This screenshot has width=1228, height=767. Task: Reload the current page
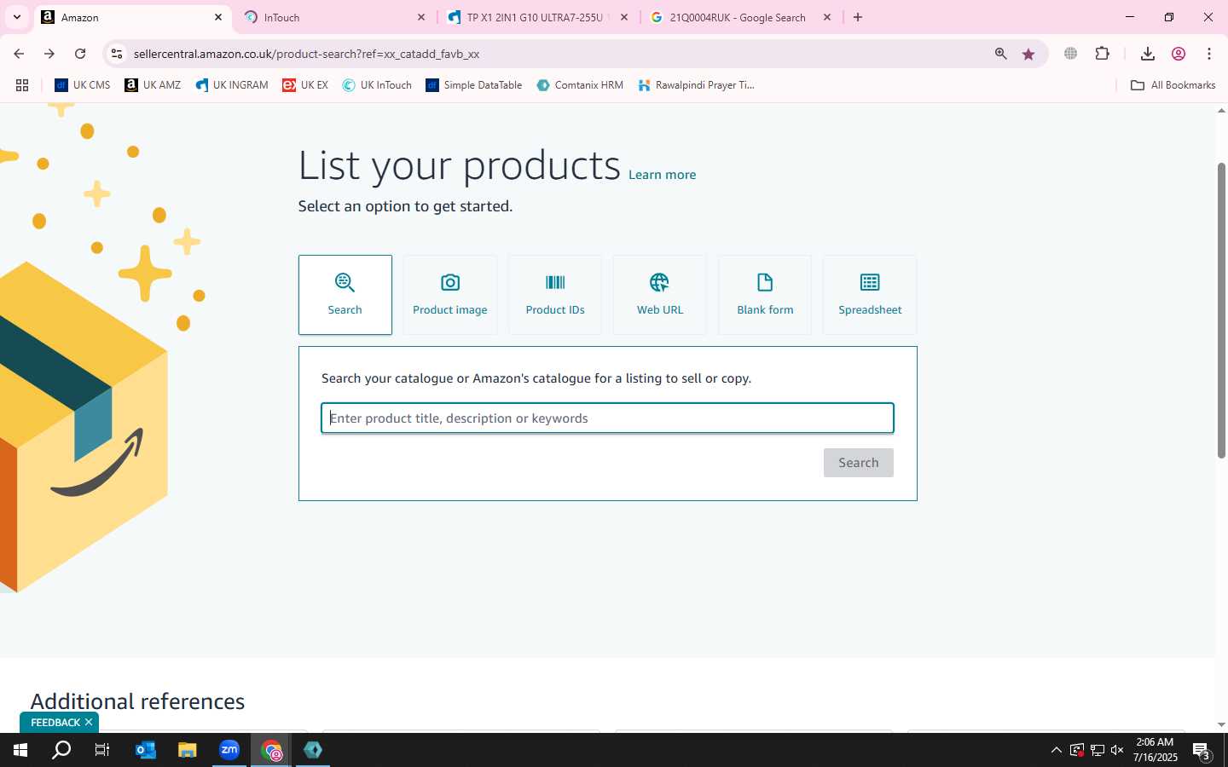[80, 54]
